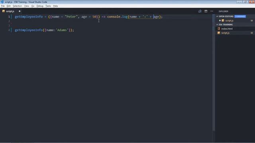Select the script.js editor tab
Screen dimensions: 255x143
point(12,11)
